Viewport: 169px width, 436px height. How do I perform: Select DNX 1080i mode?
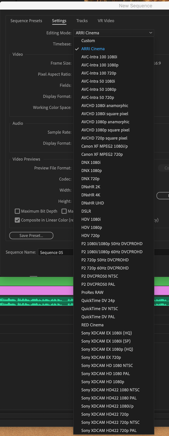point(114,163)
